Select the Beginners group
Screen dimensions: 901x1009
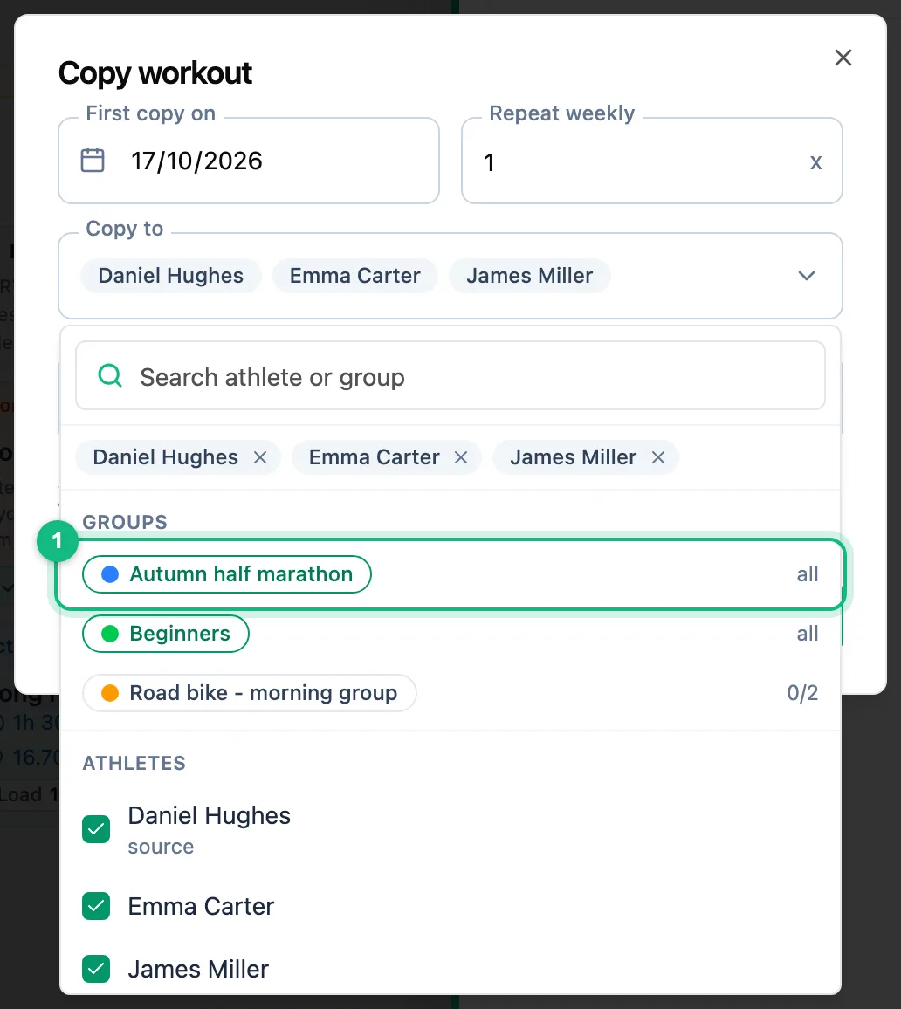click(x=165, y=634)
